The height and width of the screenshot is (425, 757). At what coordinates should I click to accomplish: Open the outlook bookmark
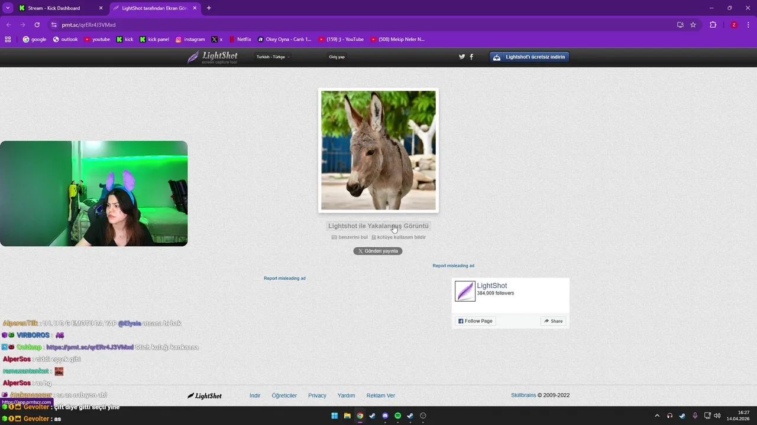(65, 40)
